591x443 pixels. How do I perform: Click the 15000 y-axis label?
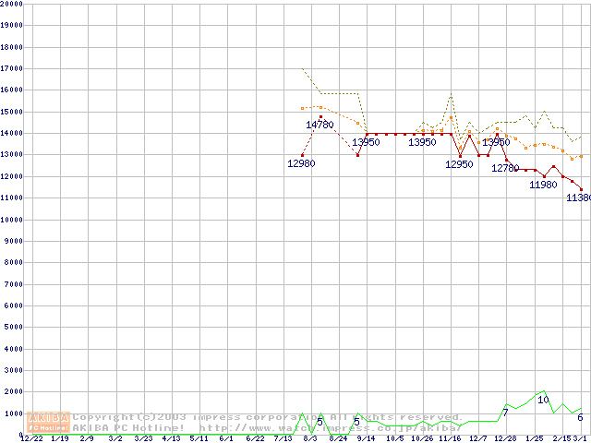pyautogui.click(x=11, y=112)
